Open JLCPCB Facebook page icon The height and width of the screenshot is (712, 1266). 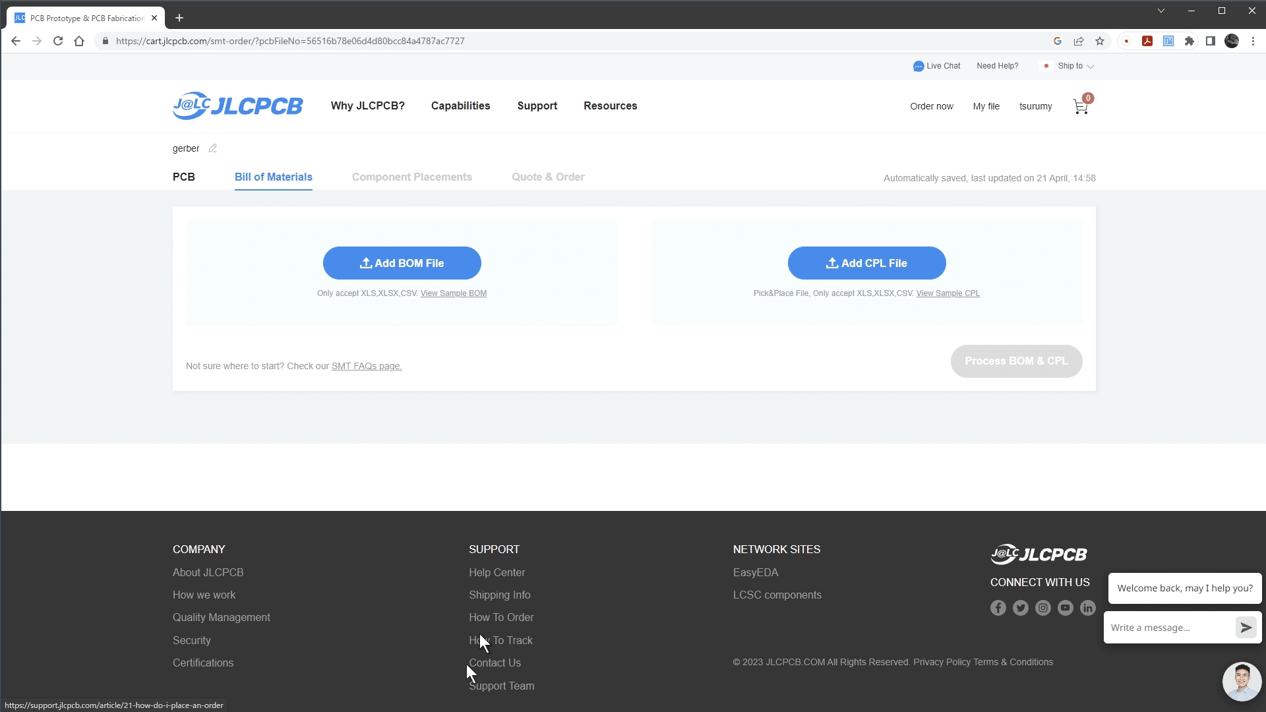998,608
